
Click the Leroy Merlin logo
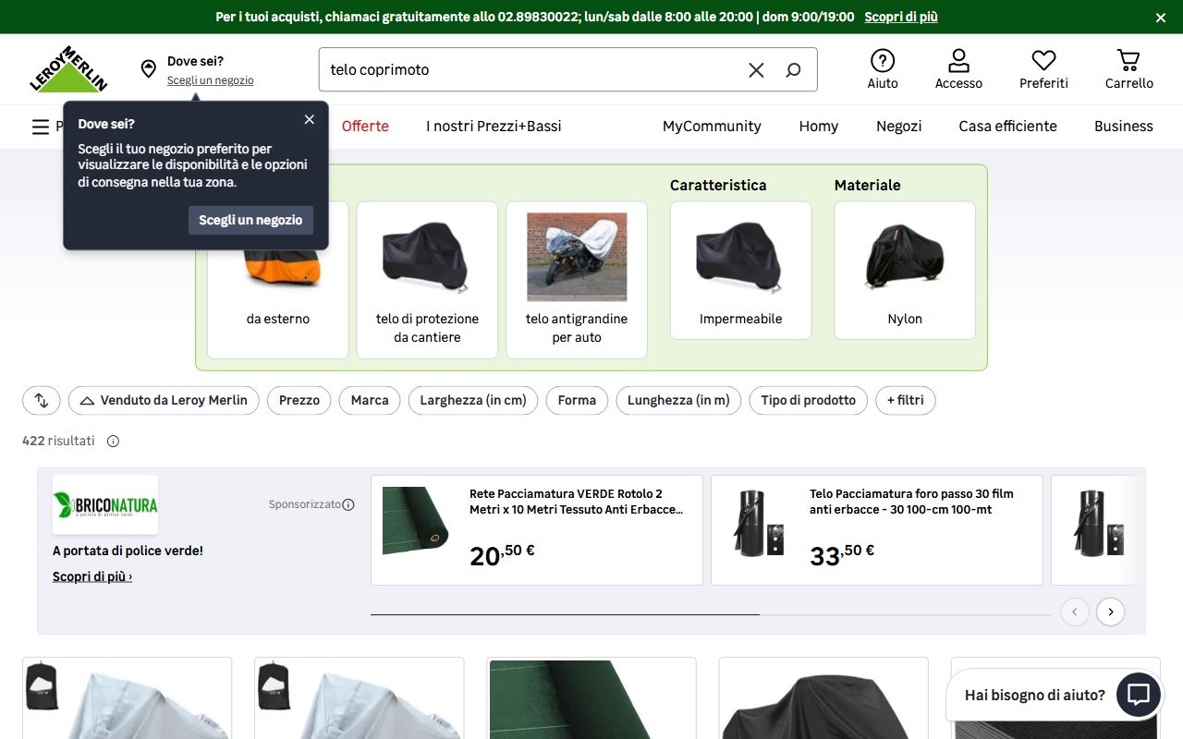click(68, 69)
